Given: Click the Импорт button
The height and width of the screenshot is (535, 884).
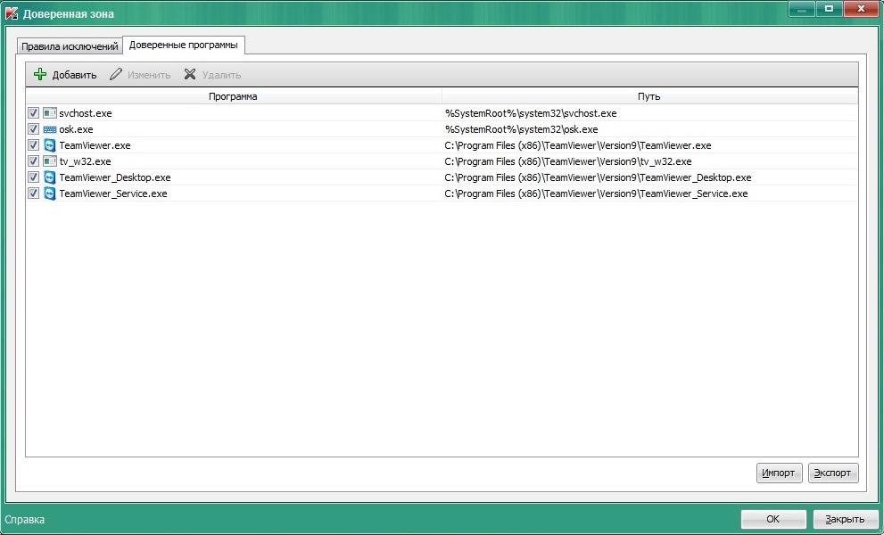Looking at the screenshot, I should coord(779,473).
